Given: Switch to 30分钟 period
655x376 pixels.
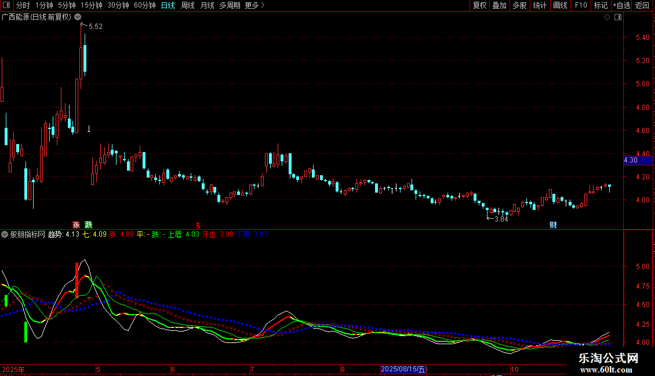Looking at the screenshot, I should coord(118,5).
